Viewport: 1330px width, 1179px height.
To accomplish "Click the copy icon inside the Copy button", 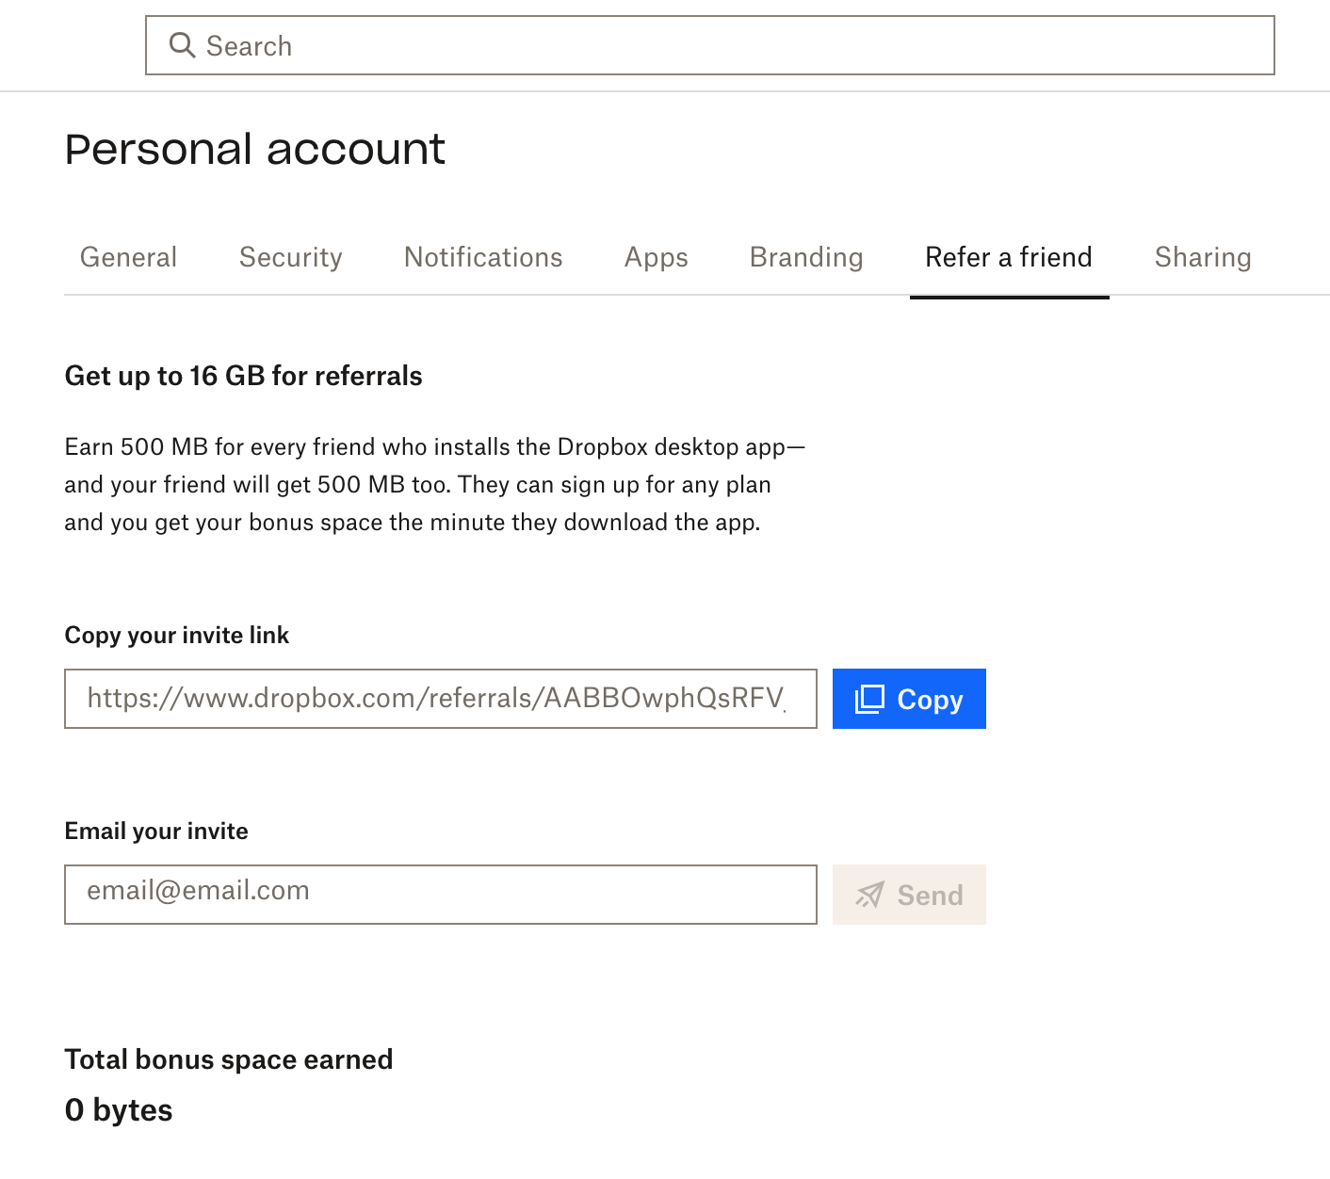I will click(x=868, y=699).
